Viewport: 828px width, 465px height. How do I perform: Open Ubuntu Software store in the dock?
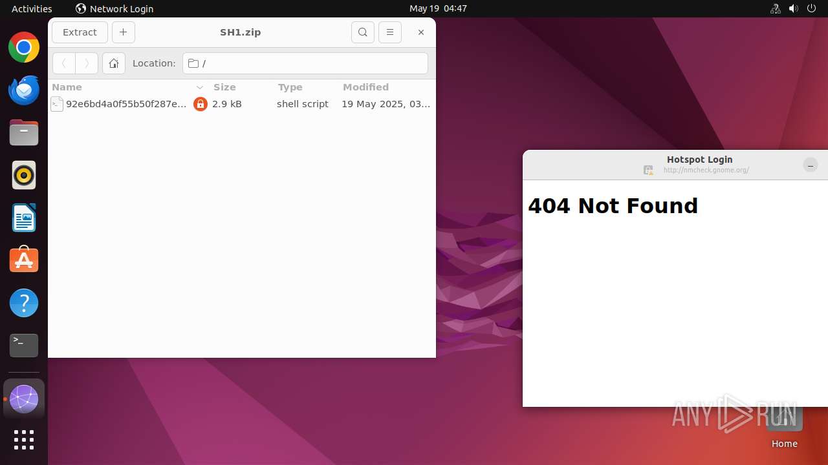point(24,260)
